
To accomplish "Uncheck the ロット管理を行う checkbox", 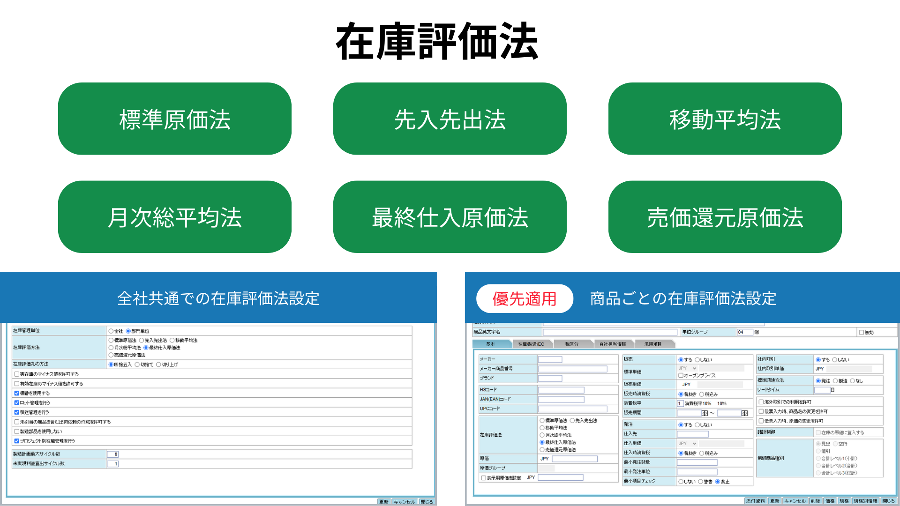I will (17, 403).
